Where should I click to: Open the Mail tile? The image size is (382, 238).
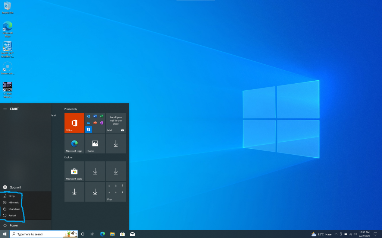point(116,123)
